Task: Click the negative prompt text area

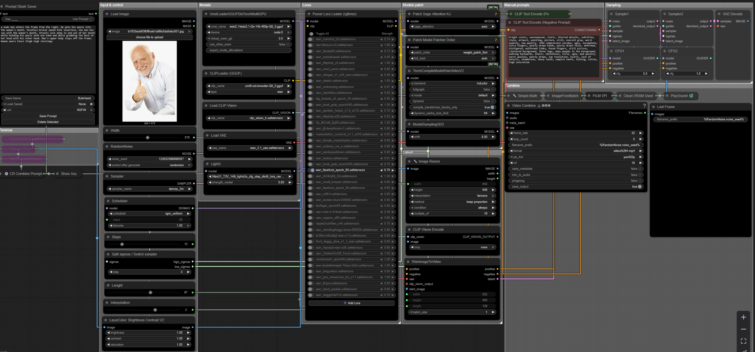Action: pos(553,55)
